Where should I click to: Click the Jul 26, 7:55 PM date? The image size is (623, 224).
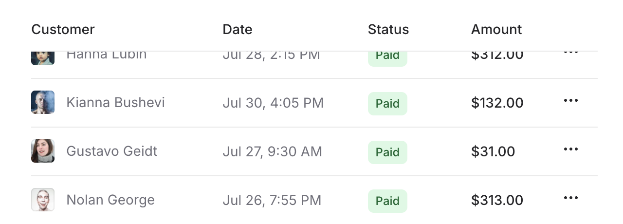272,200
